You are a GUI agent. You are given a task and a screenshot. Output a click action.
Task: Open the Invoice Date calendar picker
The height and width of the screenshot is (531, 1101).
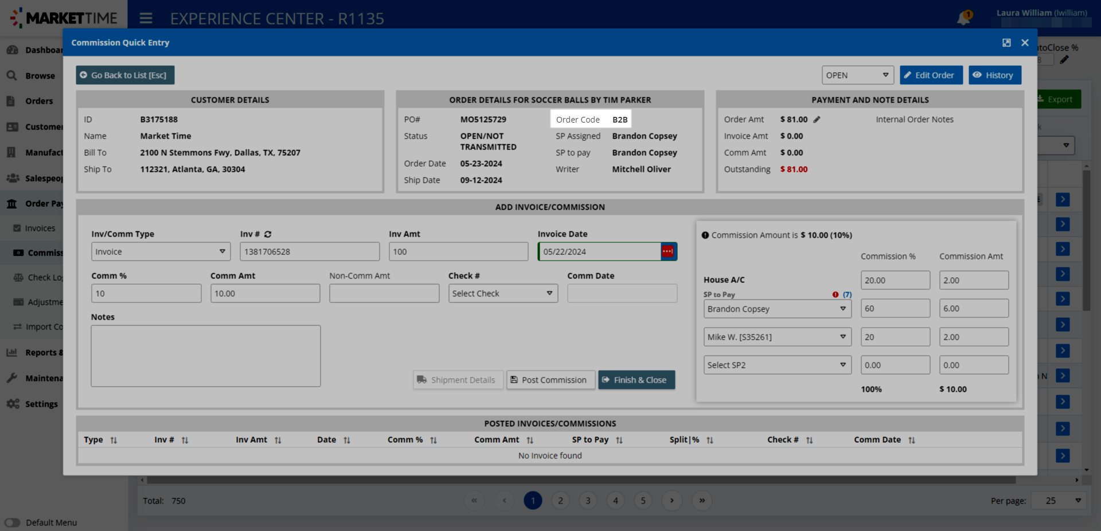click(669, 251)
